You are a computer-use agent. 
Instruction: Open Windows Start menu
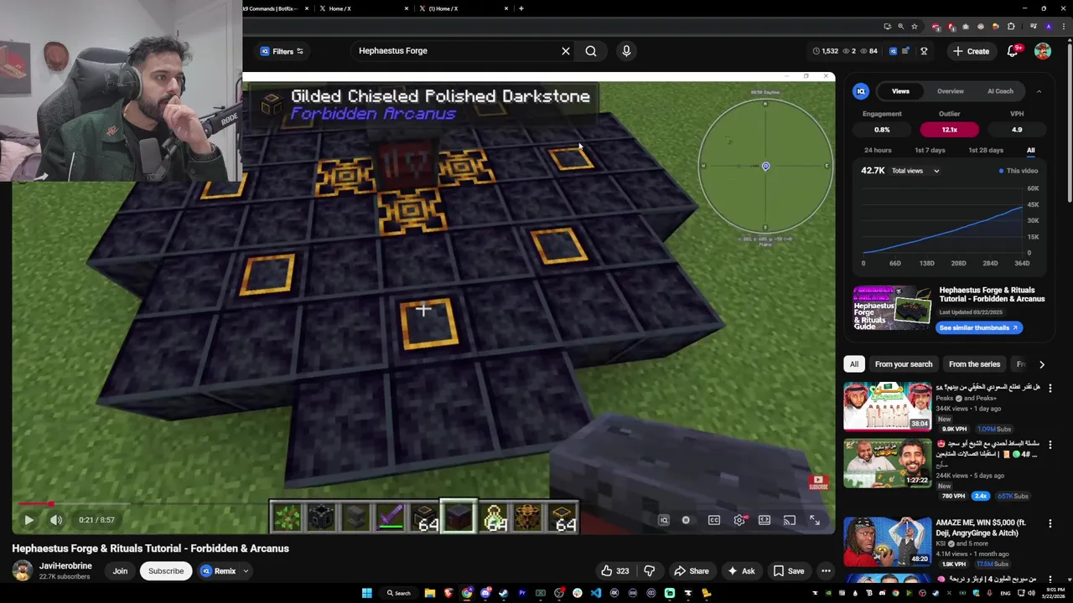tap(366, 593)
